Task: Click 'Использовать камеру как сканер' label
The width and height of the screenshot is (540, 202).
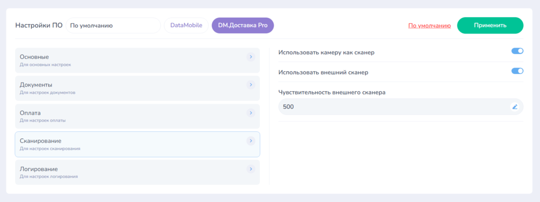Action: point(327,53)
